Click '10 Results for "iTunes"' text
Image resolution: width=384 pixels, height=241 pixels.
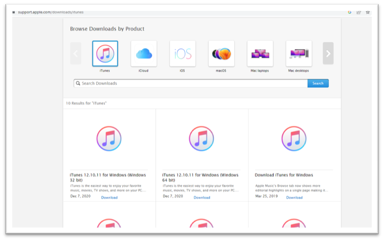pos(86,103)
